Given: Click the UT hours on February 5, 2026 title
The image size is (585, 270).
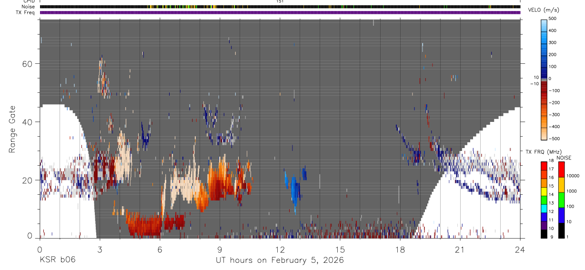Looking at the screenshot, I should point(280,260).
